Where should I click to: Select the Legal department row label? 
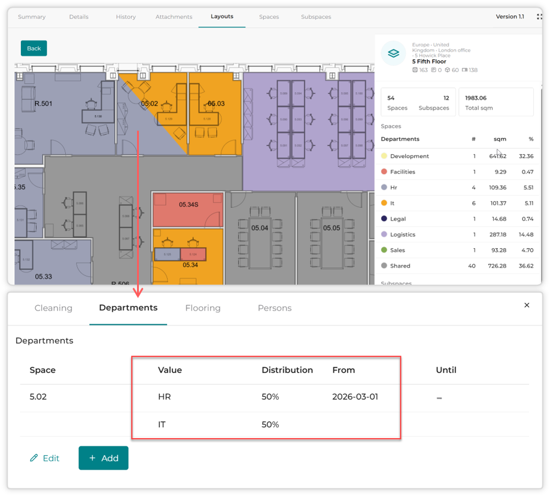click(x=398, y=218)
